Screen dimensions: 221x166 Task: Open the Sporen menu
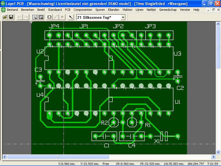coord(100,10)
